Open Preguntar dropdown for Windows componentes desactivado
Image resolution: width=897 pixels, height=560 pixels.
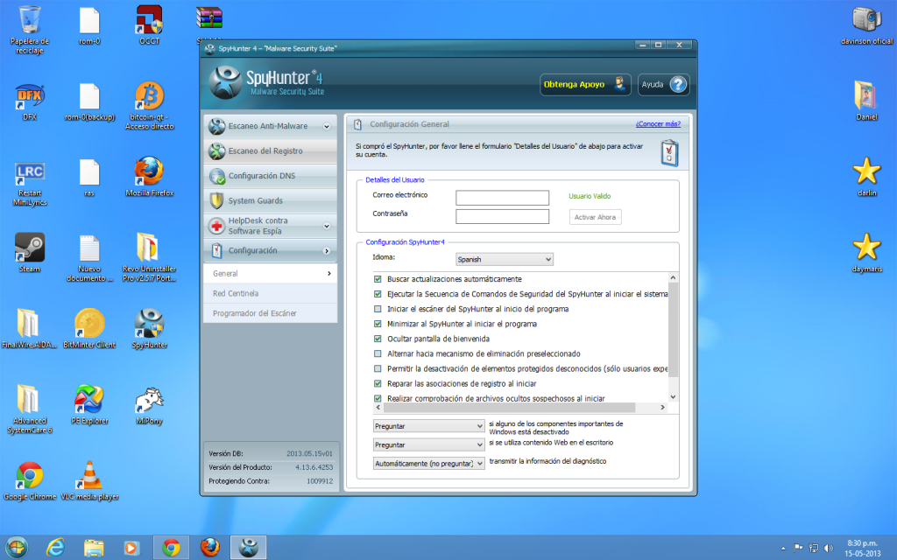pos(428,426)
